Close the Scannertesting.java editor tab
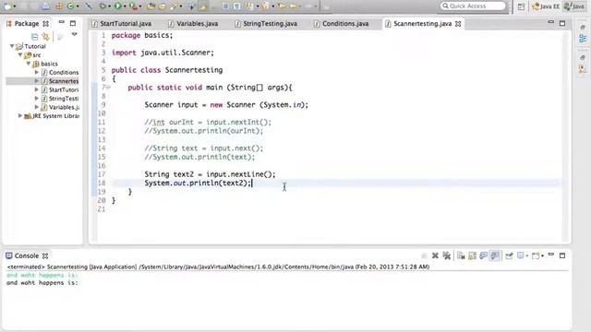The image size is (591, 332). click(x=458, y=24)
